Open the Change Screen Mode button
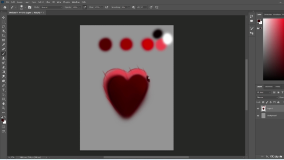The width and height of the screenshot is (284, 160). (4, 132)
